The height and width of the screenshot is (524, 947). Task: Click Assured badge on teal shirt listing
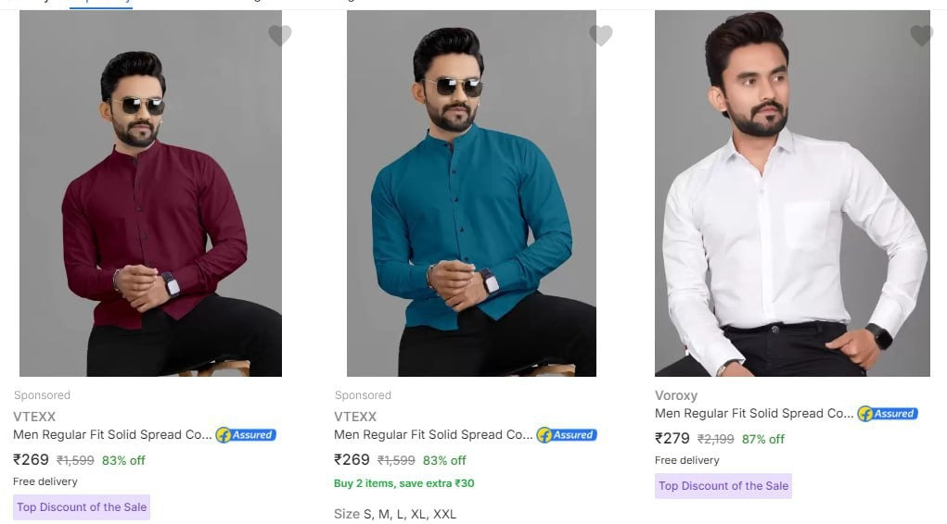[567, 434]
